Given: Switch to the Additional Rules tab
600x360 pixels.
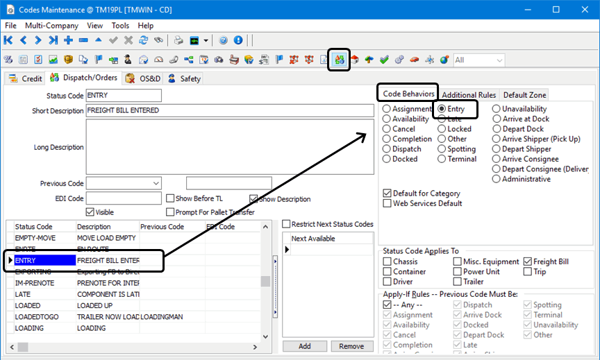Looking at the screenshot, I should 468,95.
